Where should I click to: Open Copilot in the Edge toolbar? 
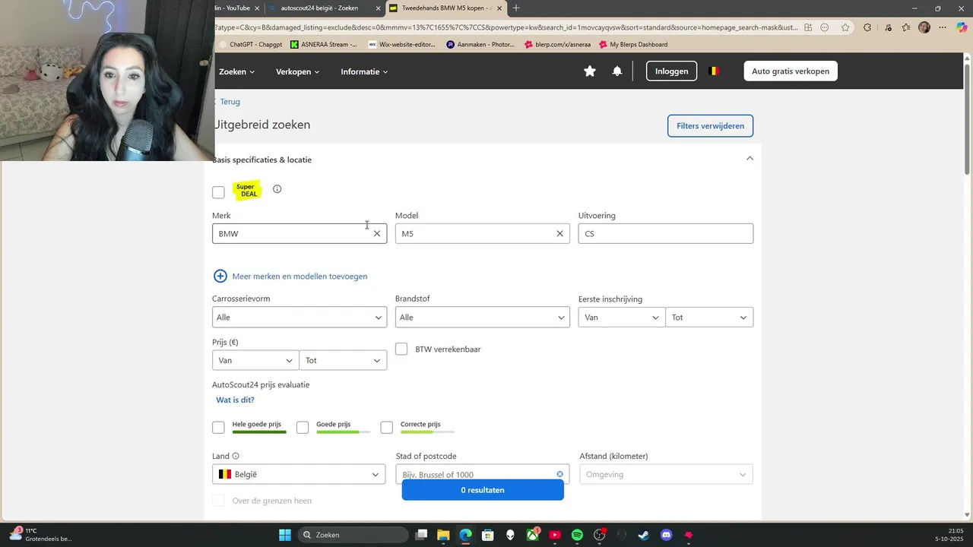click(x=962, y=27)
